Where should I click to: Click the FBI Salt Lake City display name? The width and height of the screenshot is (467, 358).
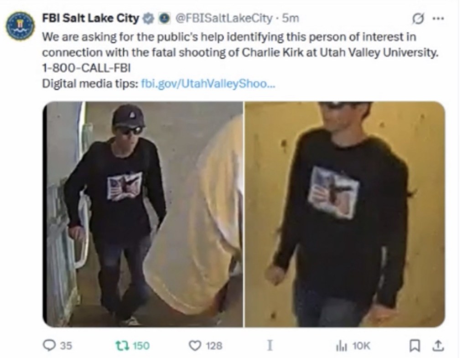(91, 18)
